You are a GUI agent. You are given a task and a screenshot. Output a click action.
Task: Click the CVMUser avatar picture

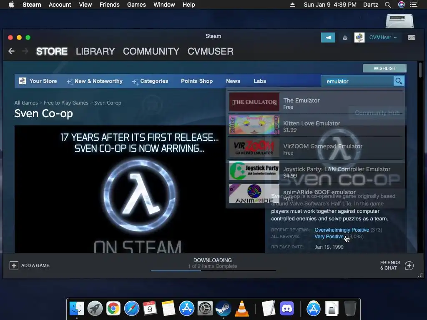[359, 37]
